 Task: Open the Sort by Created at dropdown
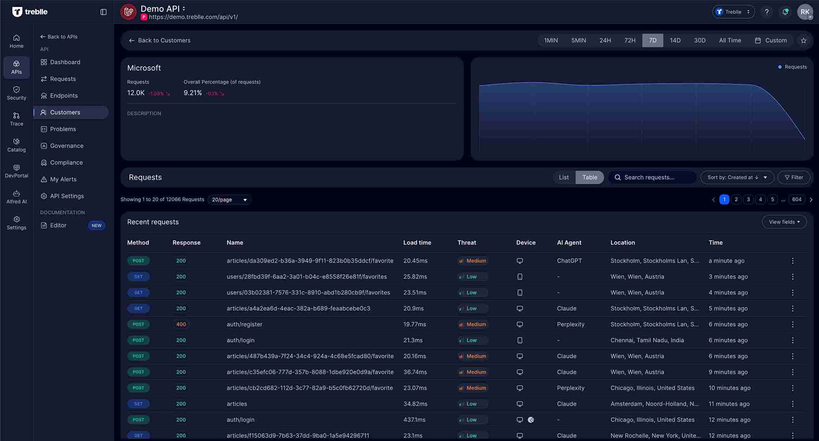click(737, 177)
